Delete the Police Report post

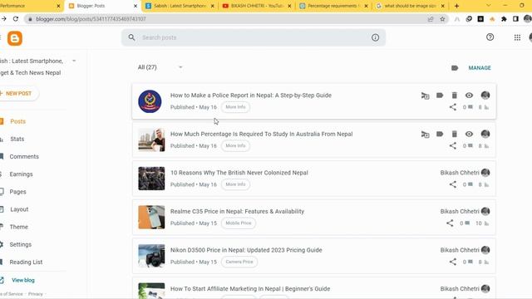pyautogui.click(x=455, y=96)
